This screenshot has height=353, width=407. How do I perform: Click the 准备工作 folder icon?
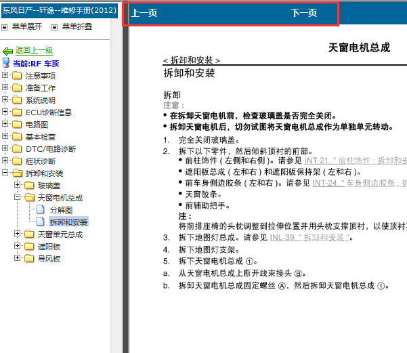tap(17, 87)
